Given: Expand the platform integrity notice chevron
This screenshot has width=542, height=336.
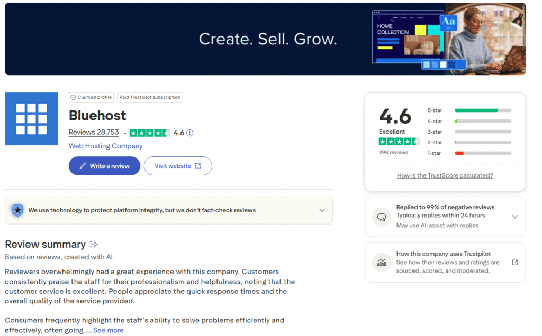Looking at the screenshot, I should (322, 210).
